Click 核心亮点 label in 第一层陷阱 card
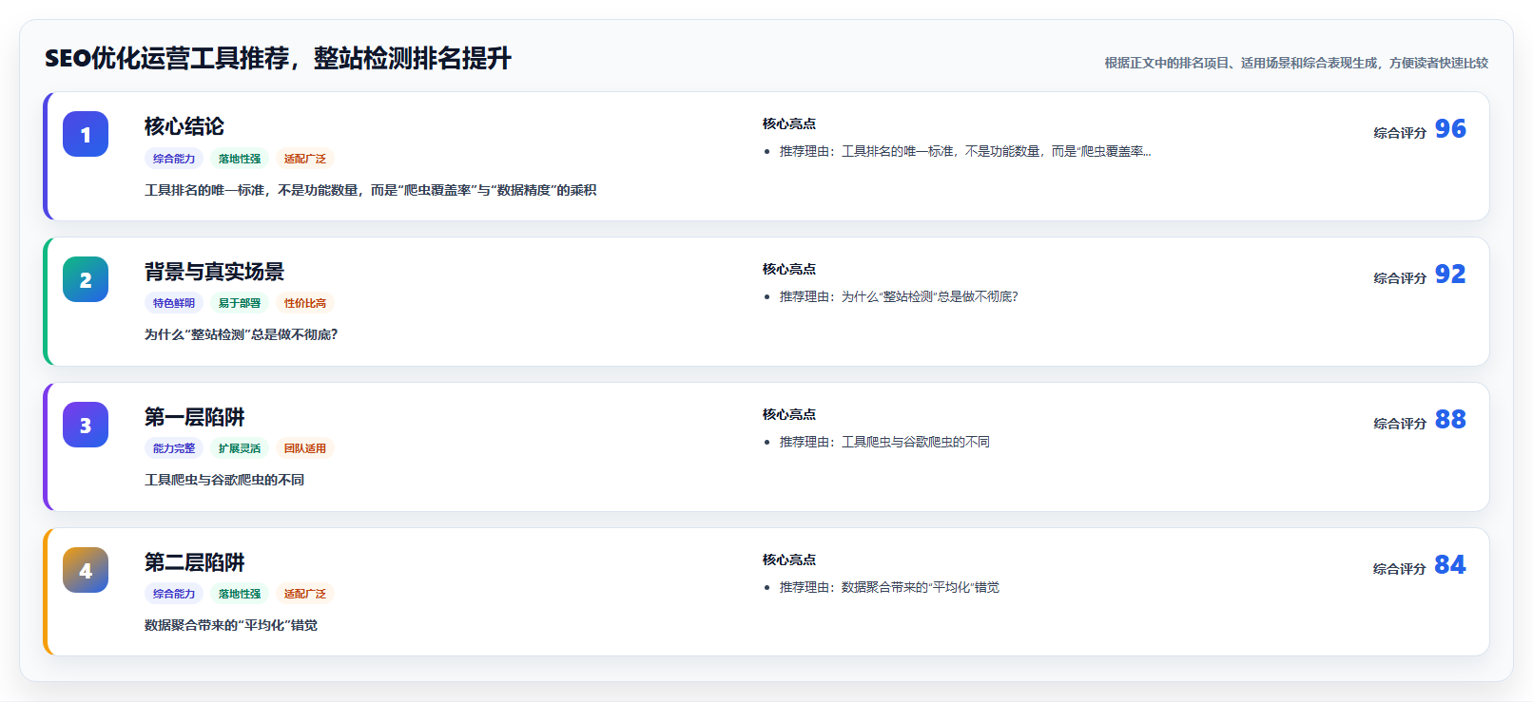Image resolution: width=1533 pixels, height=702 pixels. coord(789,414)
